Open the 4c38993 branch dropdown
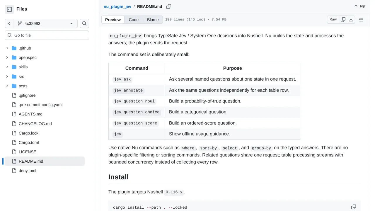 (45, 23)
